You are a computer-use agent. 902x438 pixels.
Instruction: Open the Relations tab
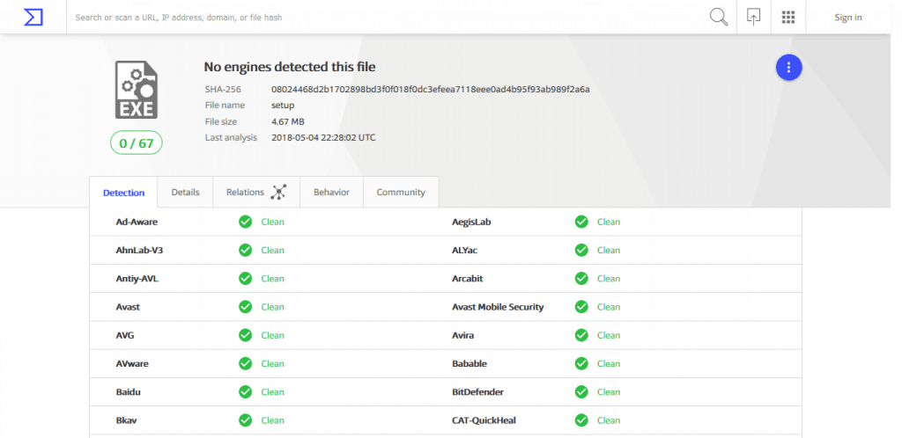pyautogui.click(x=256, y=192)
